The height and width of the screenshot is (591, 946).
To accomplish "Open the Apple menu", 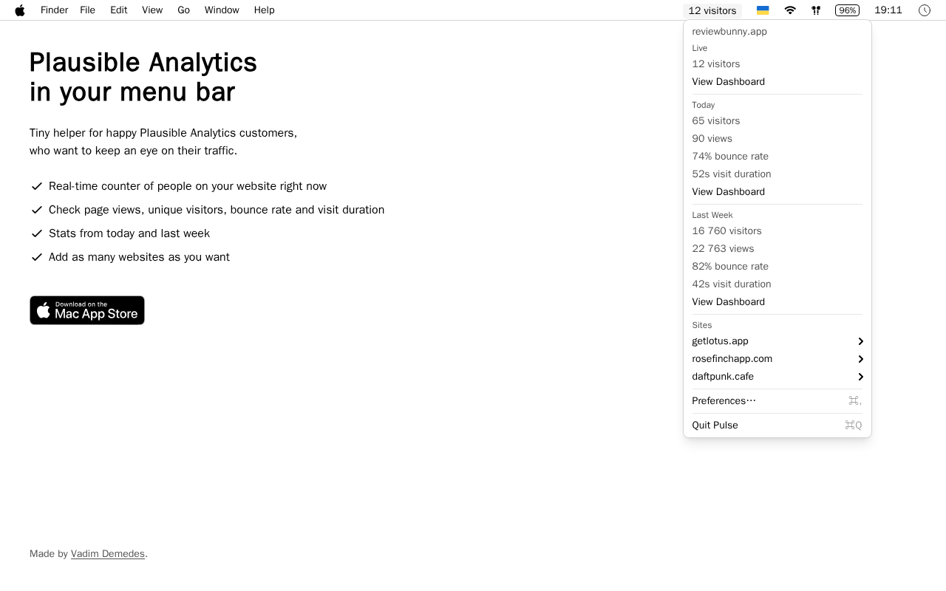I will click(x=20, y=10).
